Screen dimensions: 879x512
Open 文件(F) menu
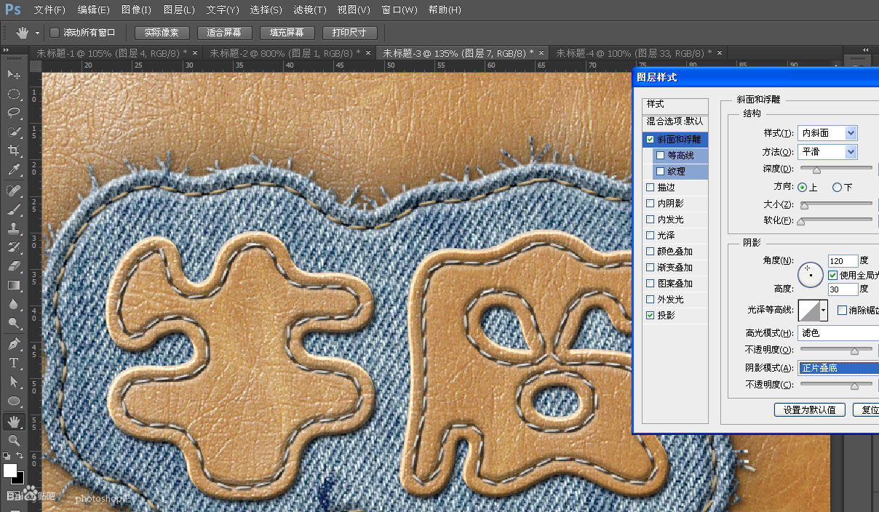point(49,10)
